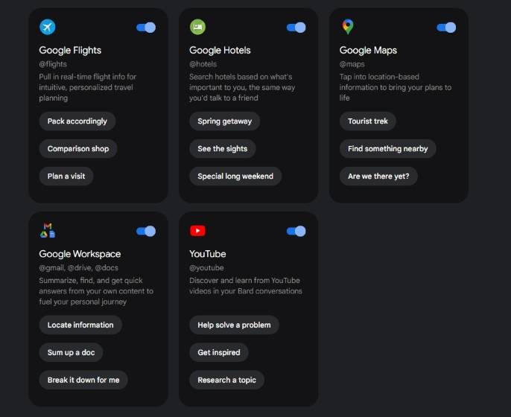Screen dimensions: 511x417
Task: Select the "Pack accordingly" suggestion chip
Action: pyautogui.click(x=77, y=121)
